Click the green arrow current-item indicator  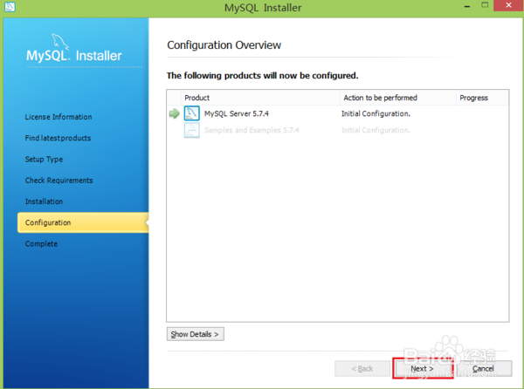pos(174,113)
